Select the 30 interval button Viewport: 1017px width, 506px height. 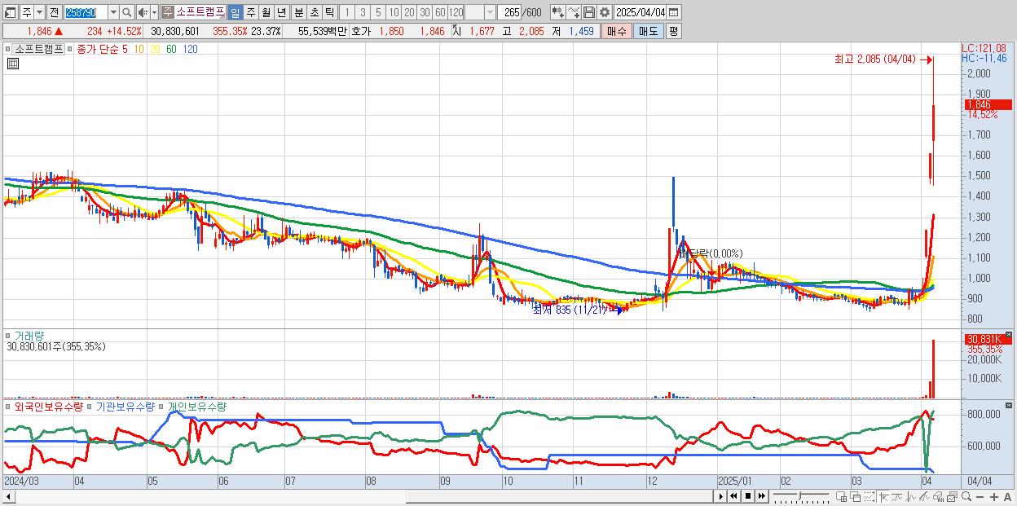(x=425, y=12)
